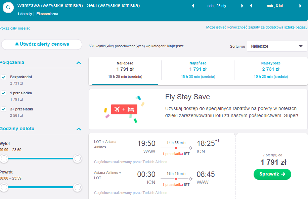
Task: Open the Sortuj wg Najlepsze dropdown
Action: (x=277, y=46)
